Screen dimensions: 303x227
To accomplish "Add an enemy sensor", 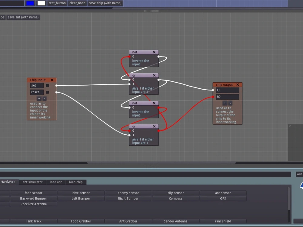I will coord(128,193).
